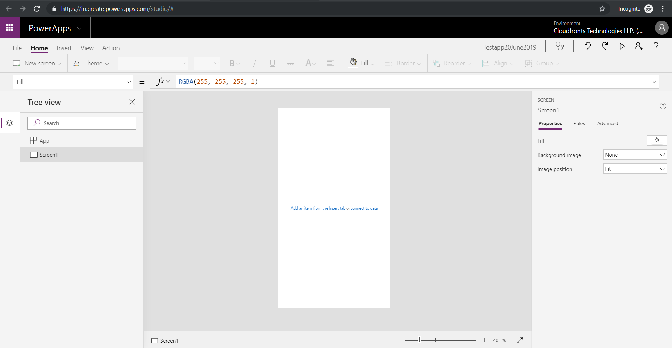Click the connect to data link
Viewport: 672px width, 348px height.
click(x=364, y=208)
